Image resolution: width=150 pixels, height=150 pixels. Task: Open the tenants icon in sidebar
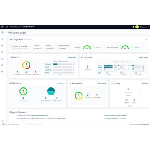click(2, 45)
